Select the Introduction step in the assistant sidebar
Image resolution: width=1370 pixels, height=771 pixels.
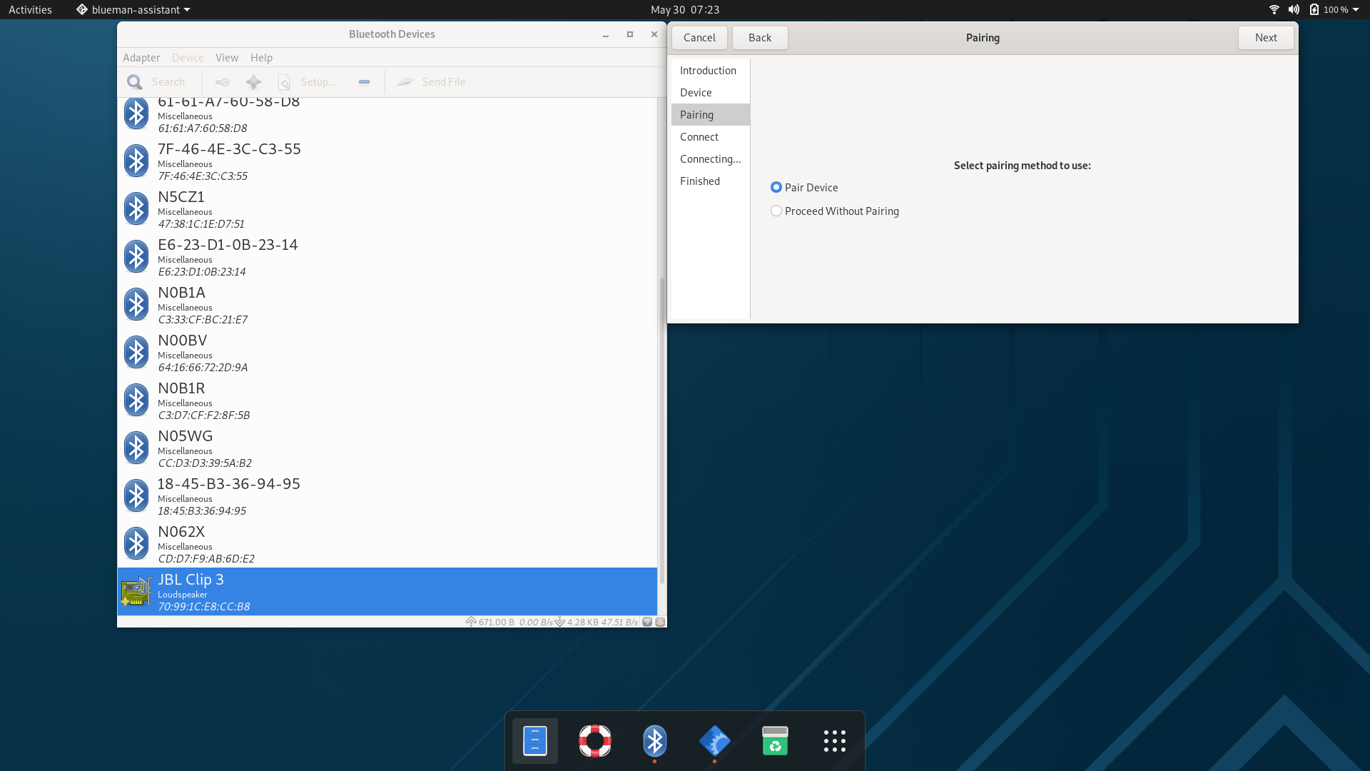coord(711,71)
